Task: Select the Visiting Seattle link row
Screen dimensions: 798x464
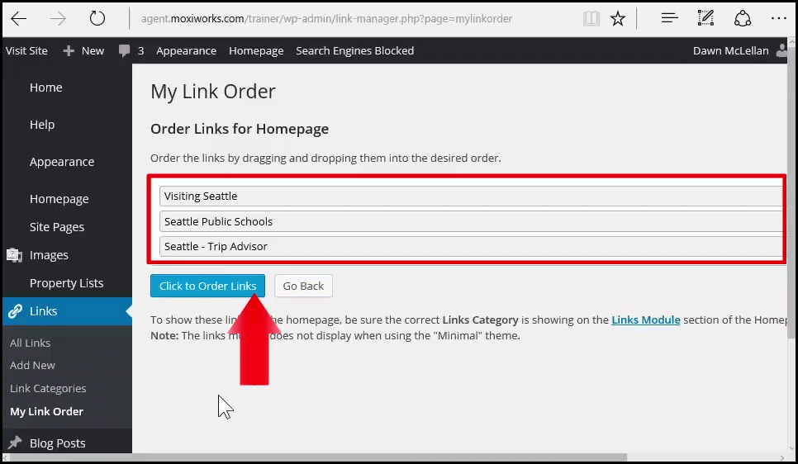Action: (471, 196)
